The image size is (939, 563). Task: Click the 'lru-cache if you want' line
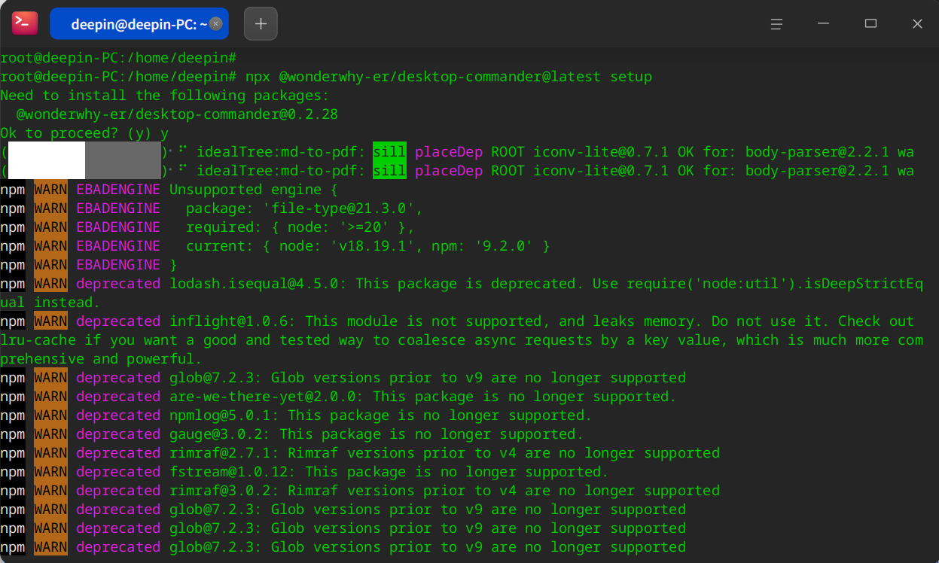point(462,340)
